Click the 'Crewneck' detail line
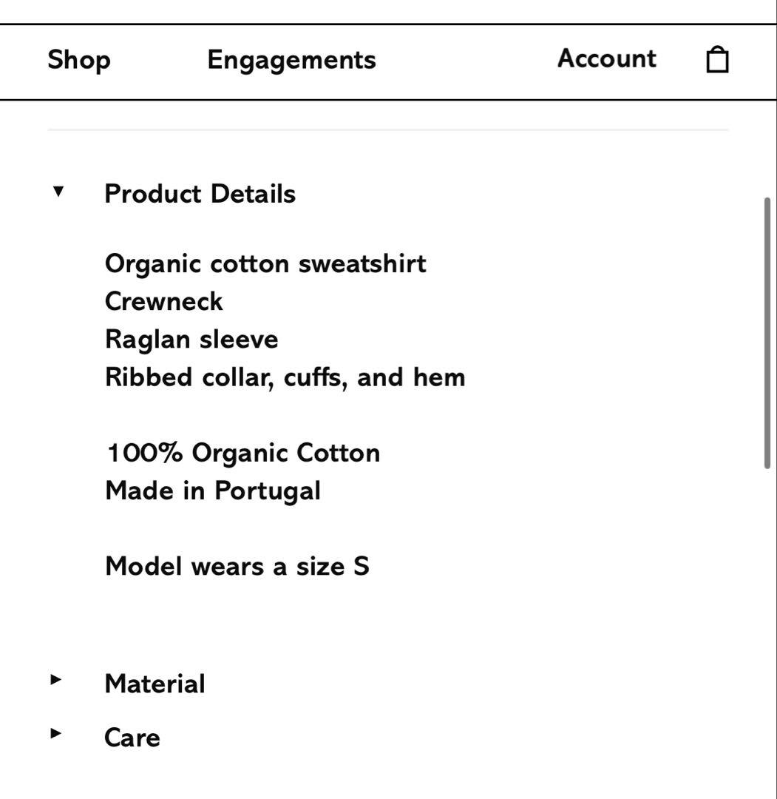 pyautogui.click(x=163, y=301)
